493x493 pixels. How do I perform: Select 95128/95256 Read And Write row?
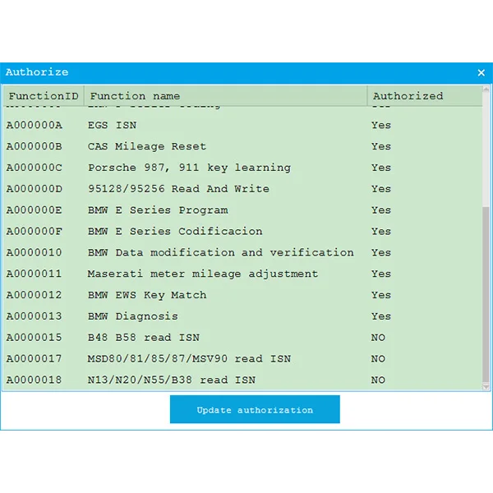(242, 189)
